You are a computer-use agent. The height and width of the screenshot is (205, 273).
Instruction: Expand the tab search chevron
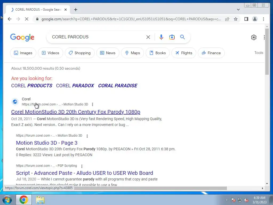238,10
